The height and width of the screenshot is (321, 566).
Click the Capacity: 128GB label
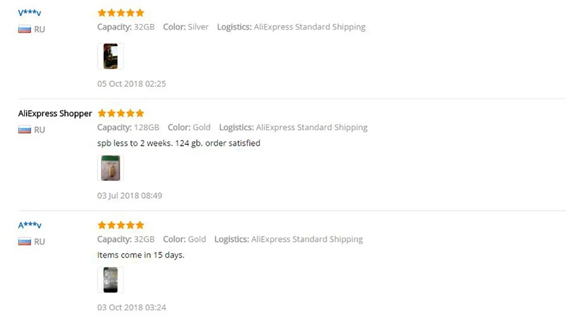click(x=128, y=127)
